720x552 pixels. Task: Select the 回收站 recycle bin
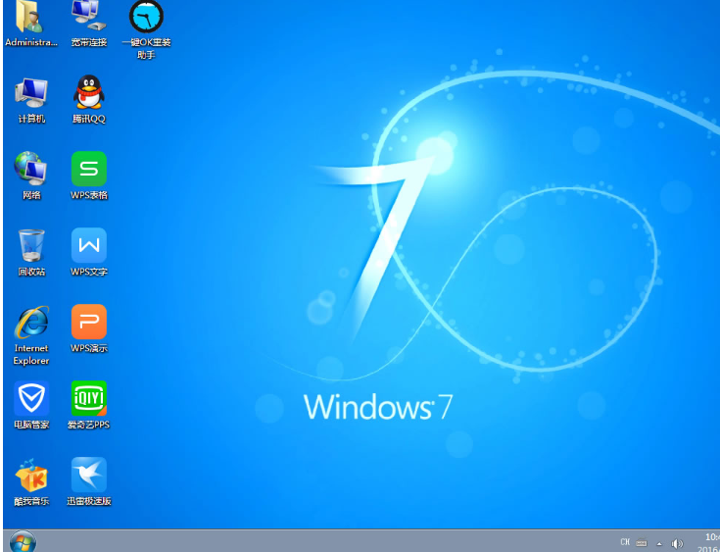[31, 246]
